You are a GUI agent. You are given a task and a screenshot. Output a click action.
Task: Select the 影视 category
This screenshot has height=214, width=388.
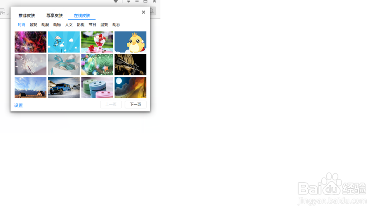point(80,25)
